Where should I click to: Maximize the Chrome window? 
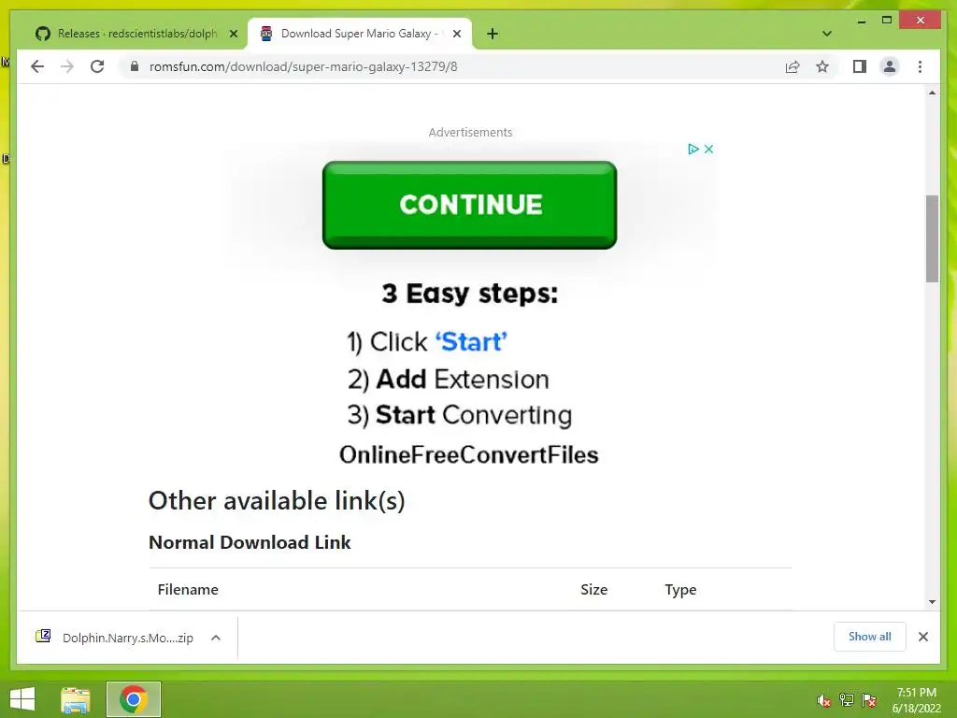887,21
